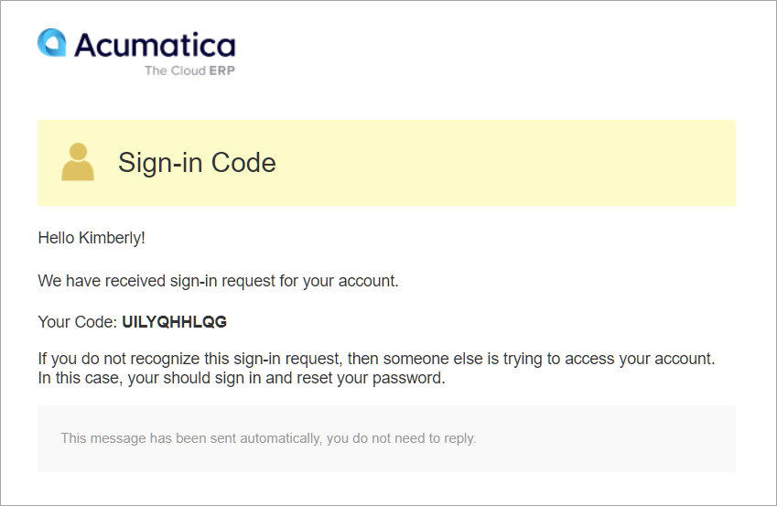Click the "Hello Kimberly!" greeting line
The width and height of the screenshot is (777, 506).
pos(92,238)
